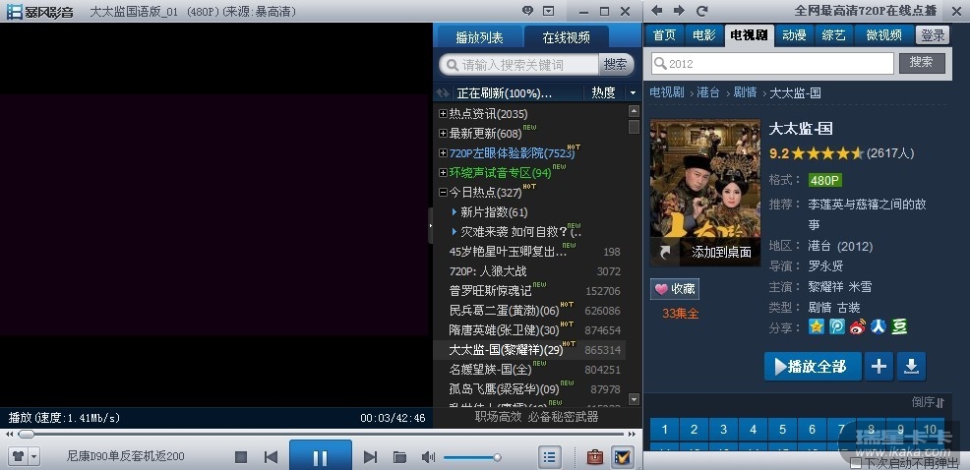
Task: Expand the 环绕声试音专区(94) node
Action: [x=443, y=172]
